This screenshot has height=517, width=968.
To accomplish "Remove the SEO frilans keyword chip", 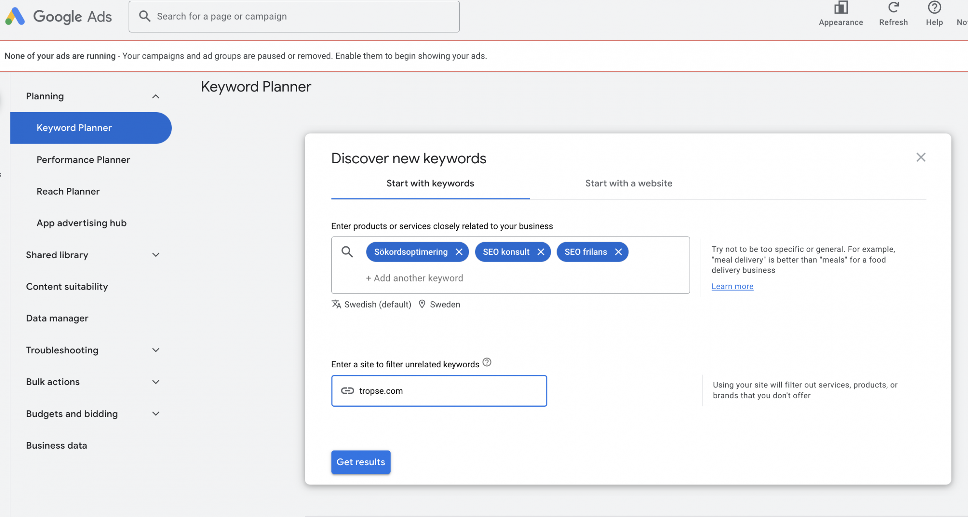I will [x=618, y=252].
